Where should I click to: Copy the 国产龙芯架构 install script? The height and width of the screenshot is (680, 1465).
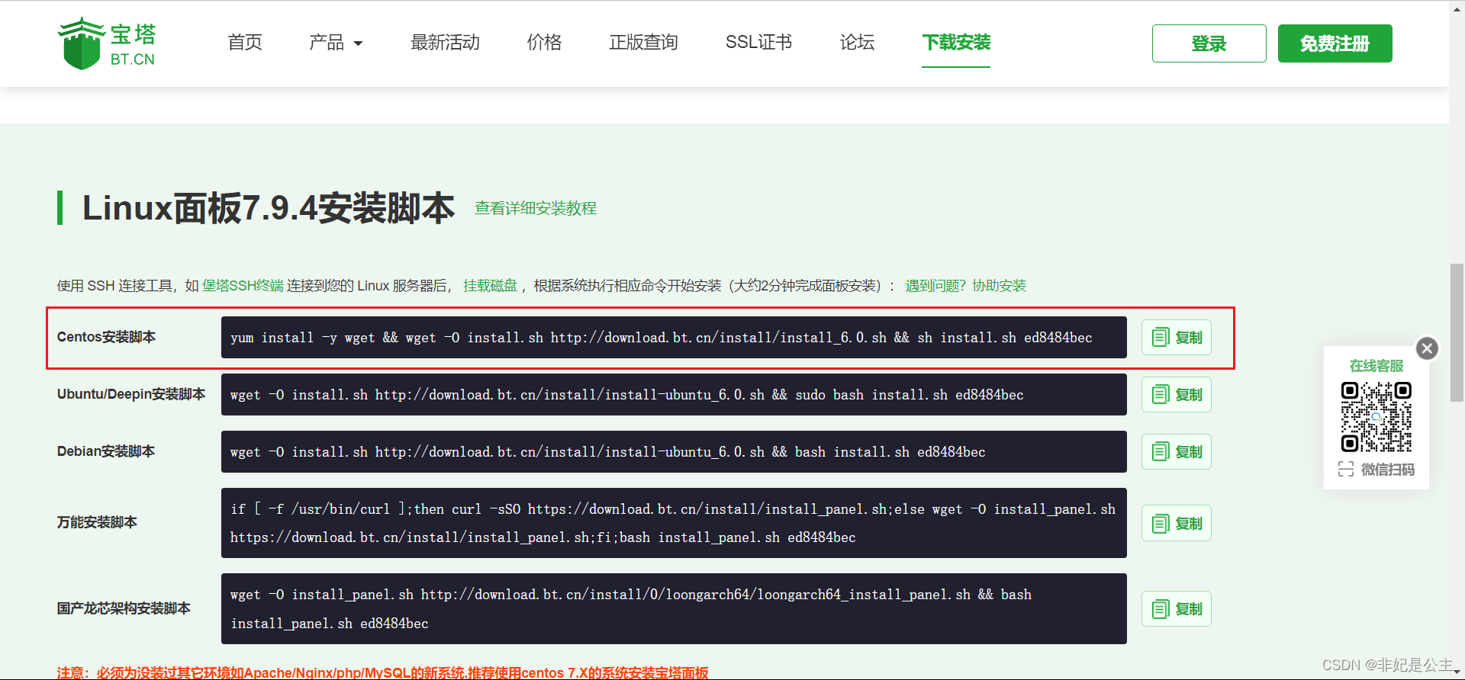click(1177, 608)
